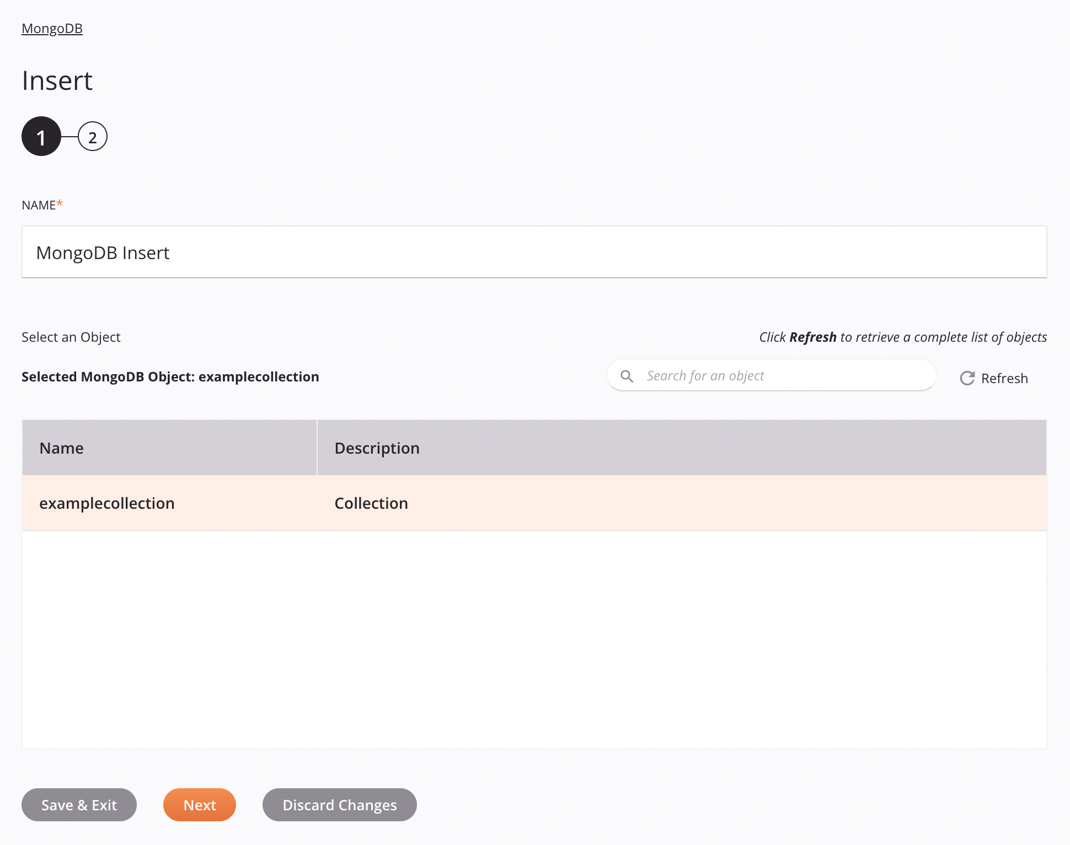Select step 1 circle indicator
The height and width of the screenshot is (845, 1070).
tap(41, 137)
